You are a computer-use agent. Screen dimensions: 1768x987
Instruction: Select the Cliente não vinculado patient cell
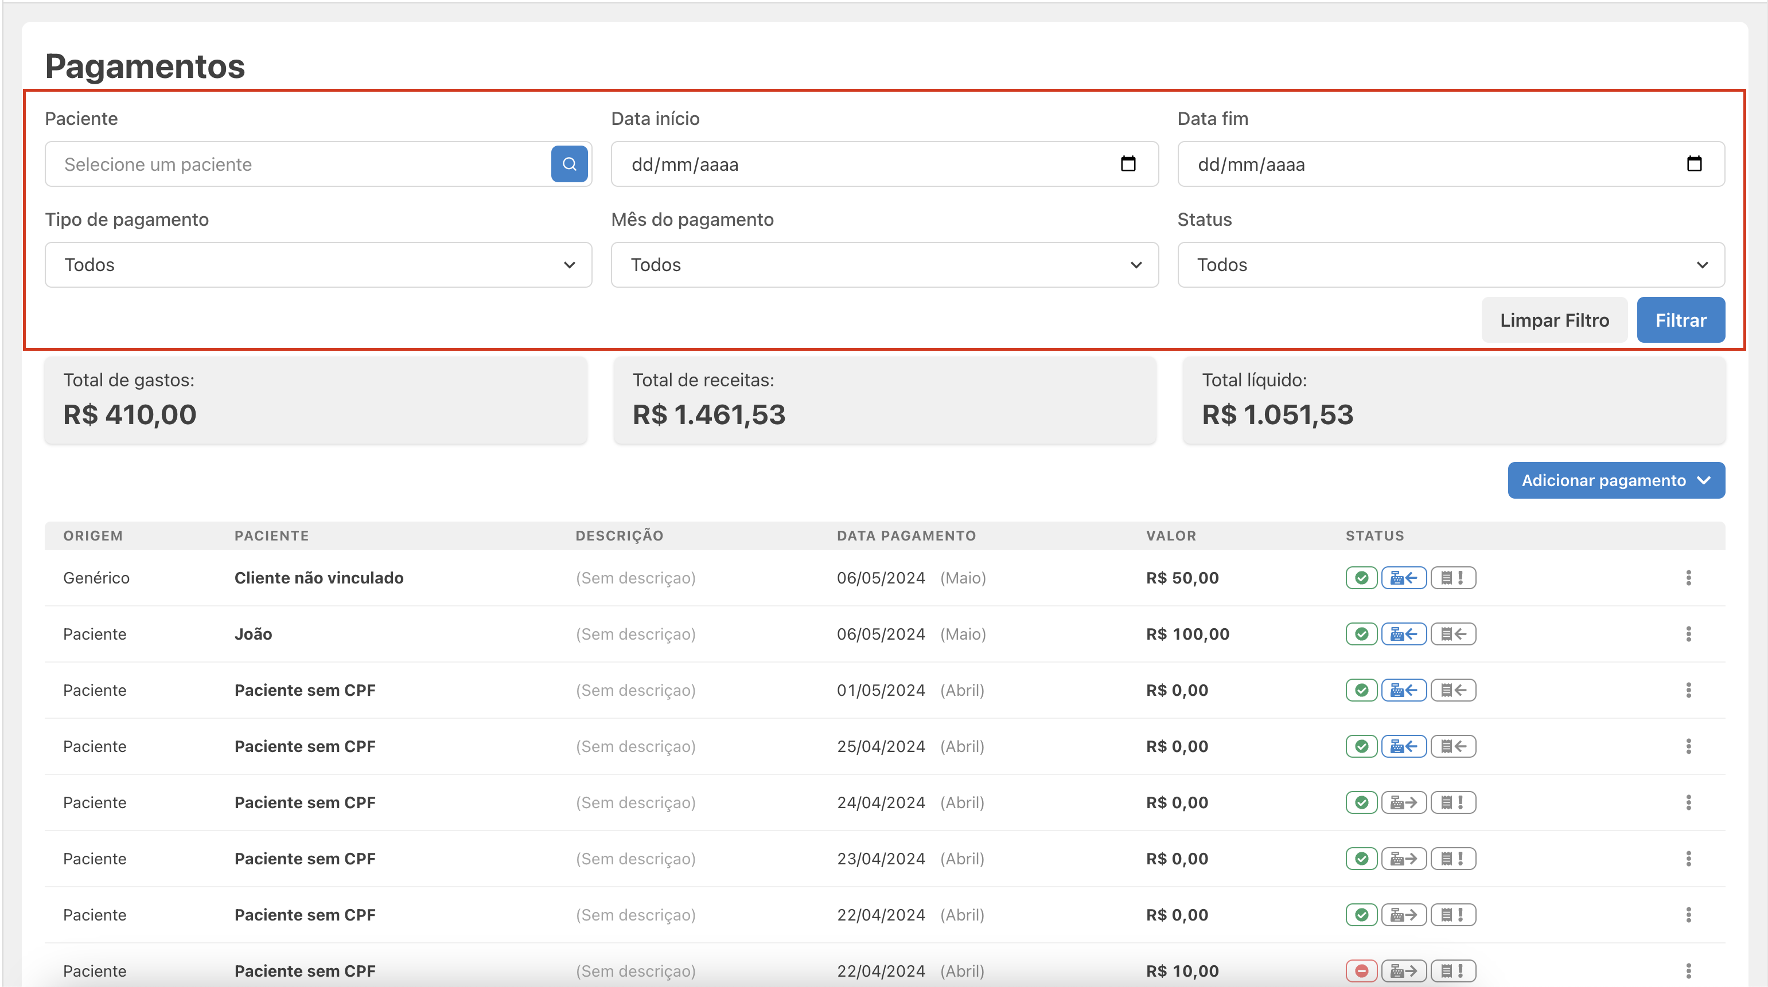319,578
